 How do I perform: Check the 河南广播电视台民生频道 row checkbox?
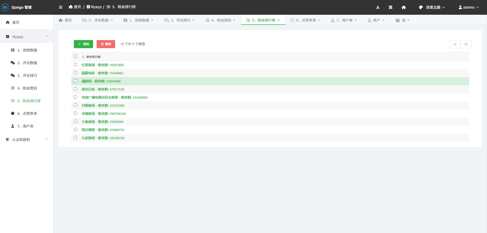point(75,97)
